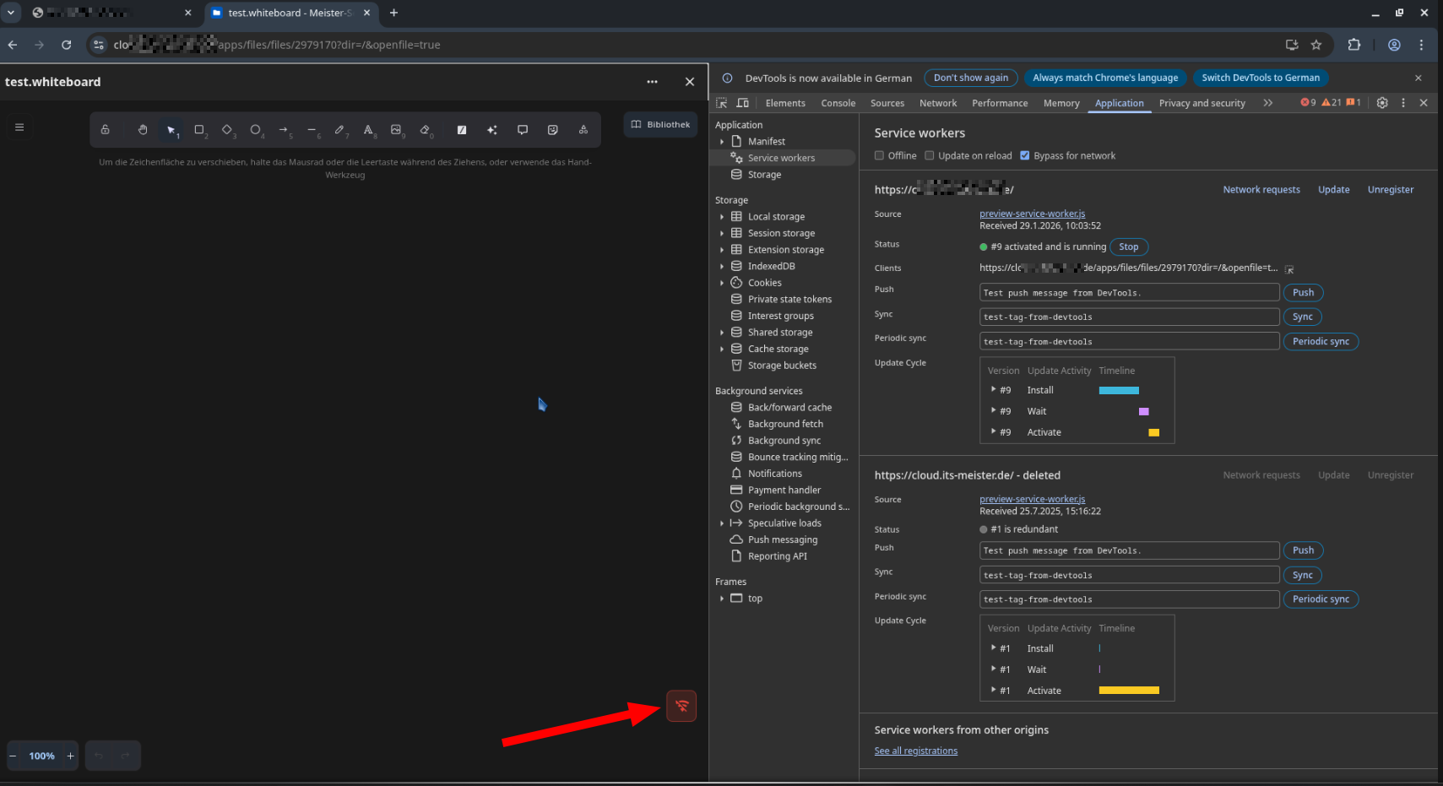Open See all registrations link

click(915, 751)
